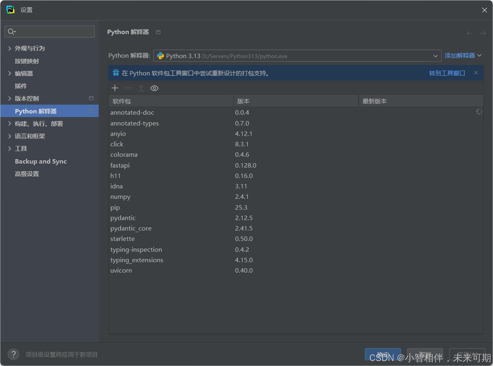Expand the 外观与行为 settings group
This screenshot has width=493, height=366.
point(10,48)
